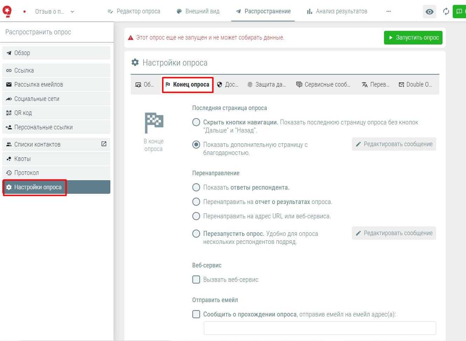This screenshot has height=341, width=466.
Task: Check Сообщить о прохождении опроса checkbox
Action: point(196,314)
